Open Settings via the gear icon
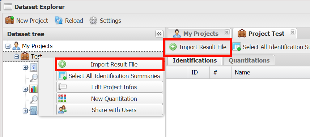This screenshot has height=137, width=310. (x=93, y=20)
